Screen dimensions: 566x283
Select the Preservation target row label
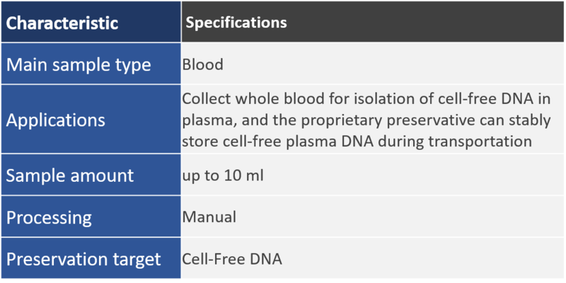point(83,259)
